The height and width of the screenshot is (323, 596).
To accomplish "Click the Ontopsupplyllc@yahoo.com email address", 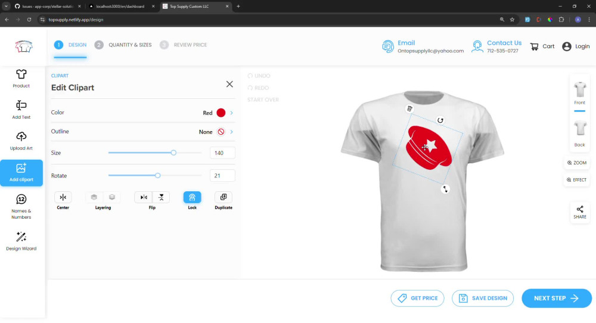I will click(431, 51).
